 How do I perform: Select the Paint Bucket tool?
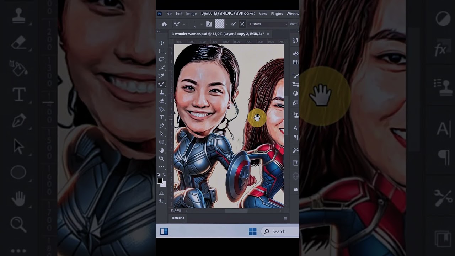161,109
